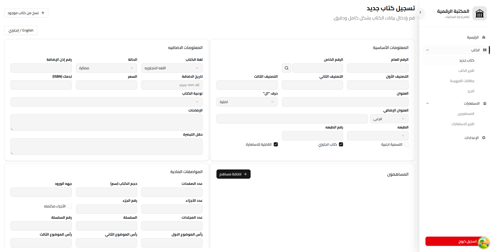
Task: Click the اضافة مساهم button
Action: (x=233, y=174)
